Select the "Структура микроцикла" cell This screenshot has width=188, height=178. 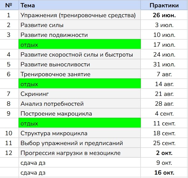pos(80,133)
